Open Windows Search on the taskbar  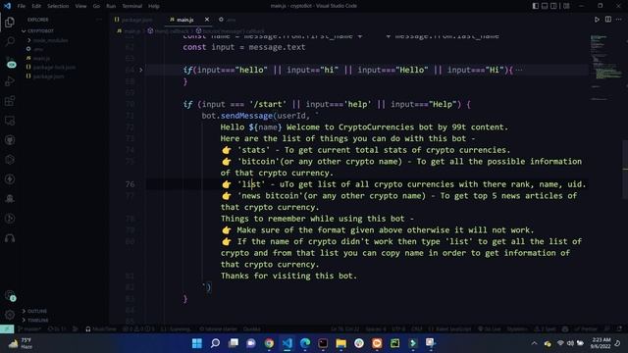tap(215, 343)
